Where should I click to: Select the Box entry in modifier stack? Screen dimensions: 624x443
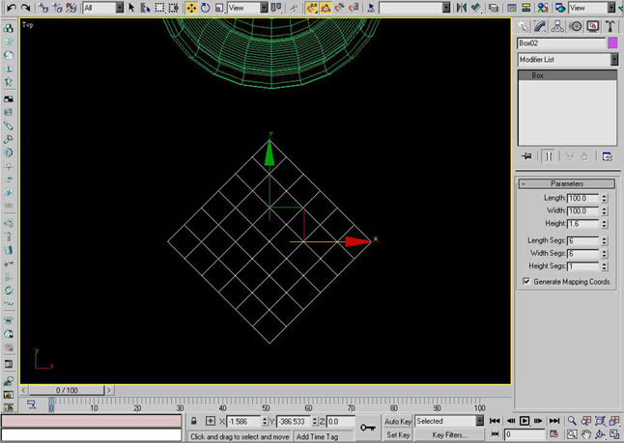pos(567,75)
